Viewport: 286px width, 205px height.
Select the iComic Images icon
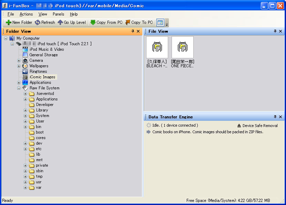[25, 77]
